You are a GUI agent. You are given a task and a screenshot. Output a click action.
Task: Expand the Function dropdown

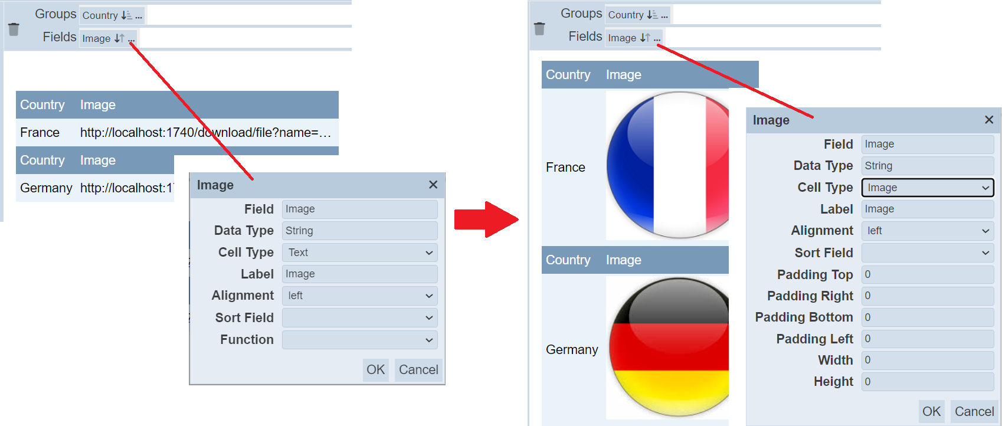tap(359, 340)
